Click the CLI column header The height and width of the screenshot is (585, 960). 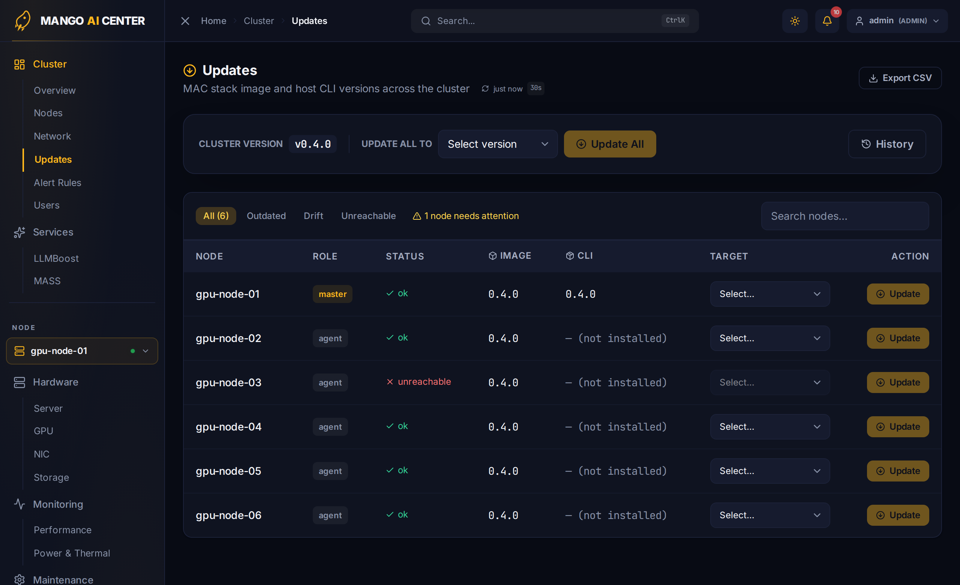(579, 255)
